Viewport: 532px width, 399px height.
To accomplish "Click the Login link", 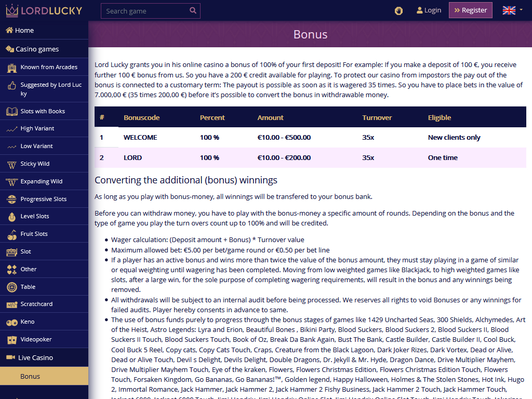I will pos(429,10).
